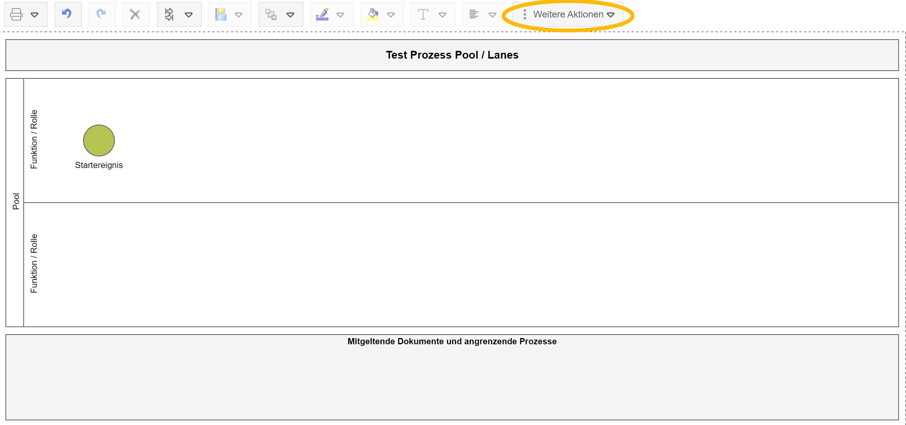906x425 pixels.
Task: Select the Pool header label
Action: pyautogui.click(x=16, y=202)
